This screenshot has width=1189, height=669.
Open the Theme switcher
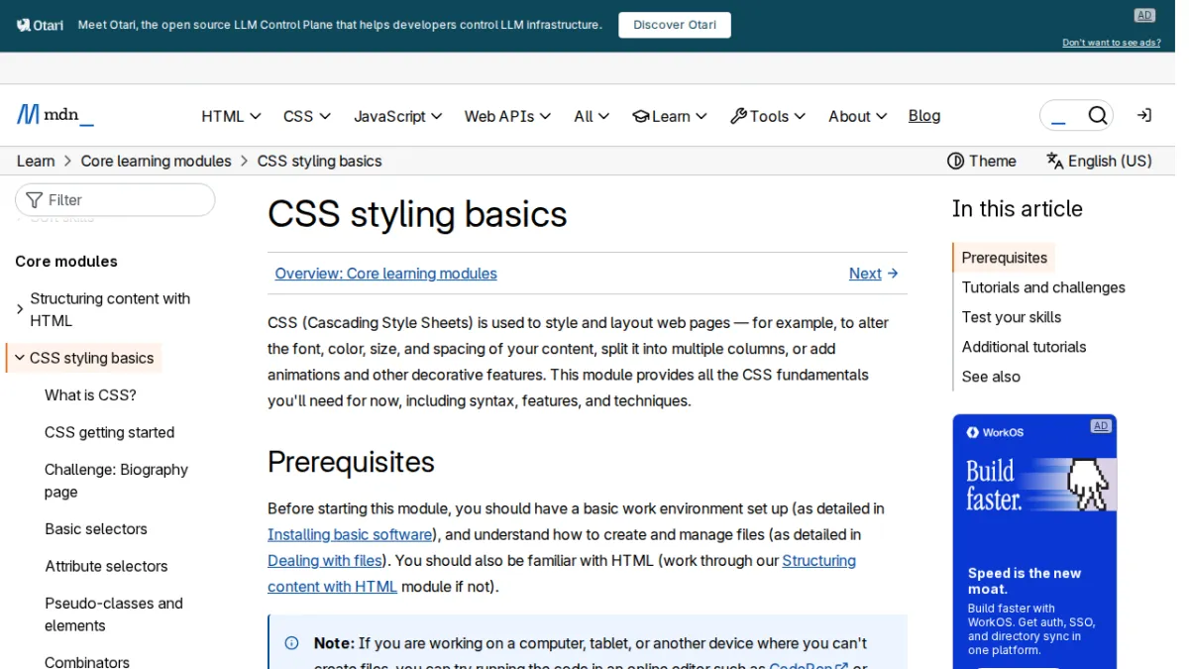(981, 161)
